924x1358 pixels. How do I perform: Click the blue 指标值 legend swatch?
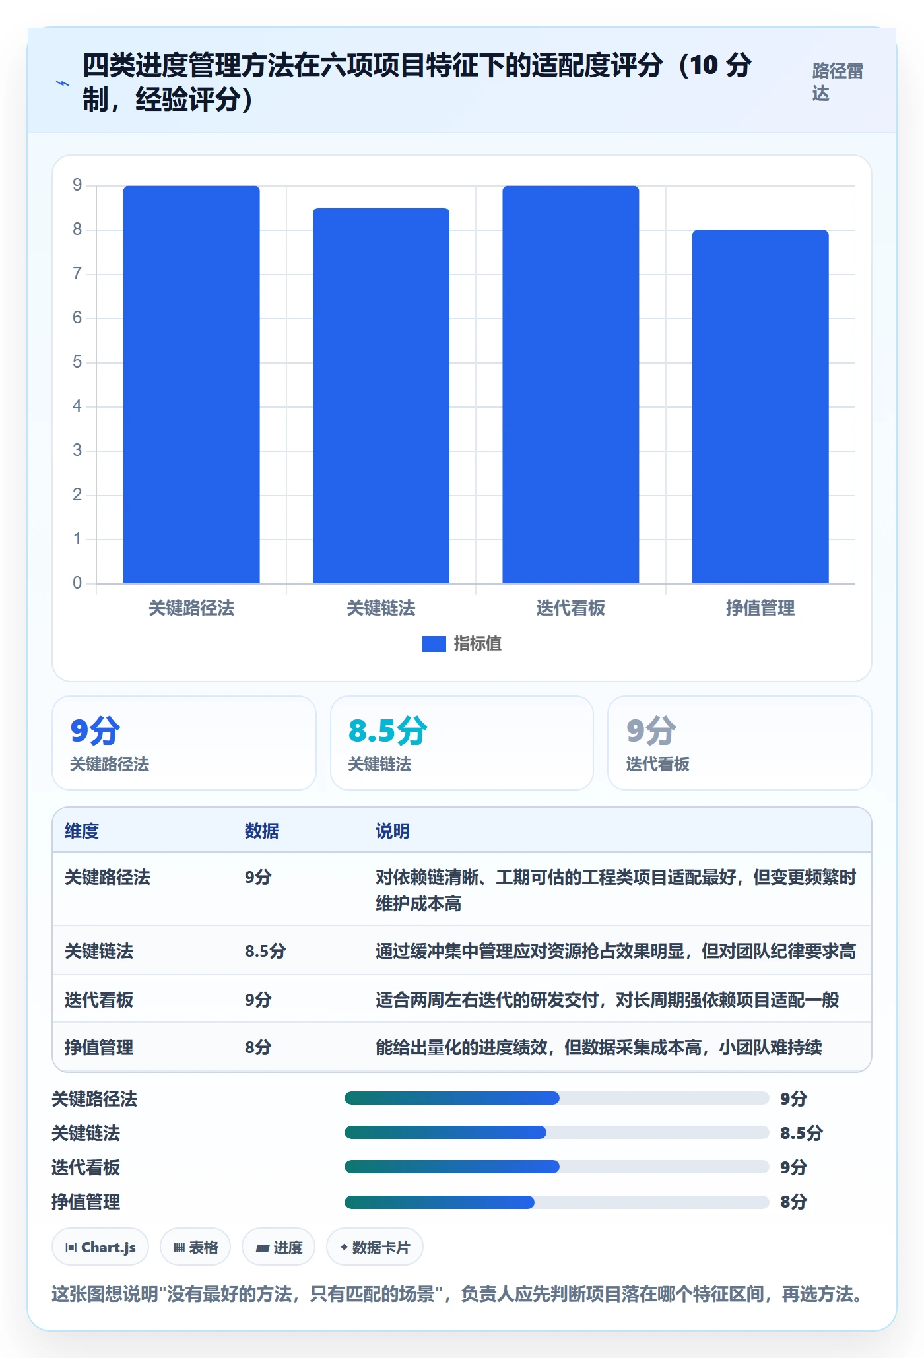(434, 644)
